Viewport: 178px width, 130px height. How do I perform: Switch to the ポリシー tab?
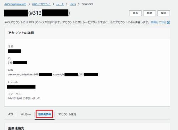[x=26, y=114]
